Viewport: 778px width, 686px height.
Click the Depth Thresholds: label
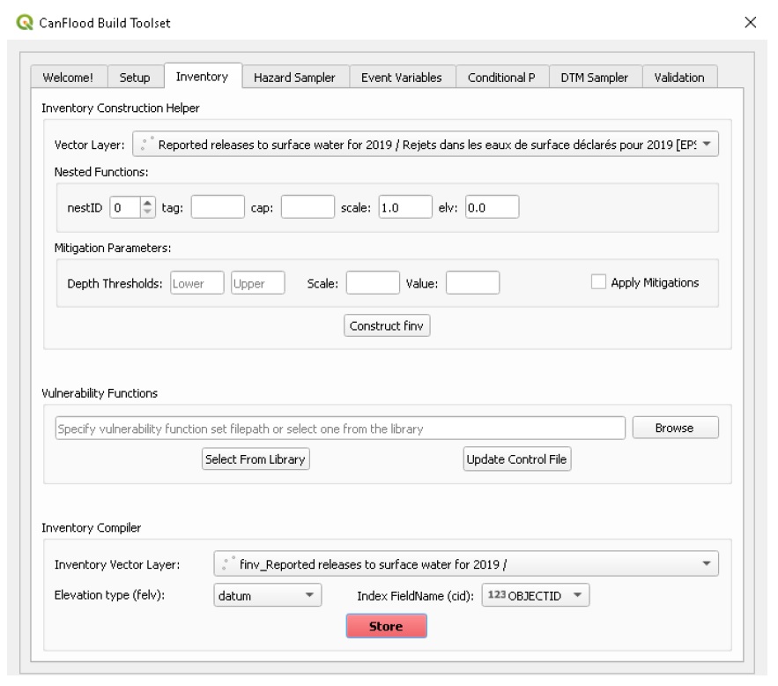[115, 284]
